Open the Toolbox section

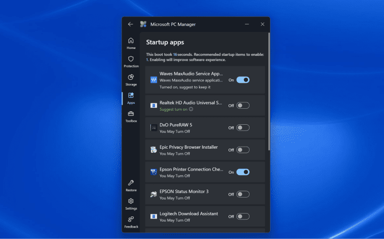pos(131,116)
